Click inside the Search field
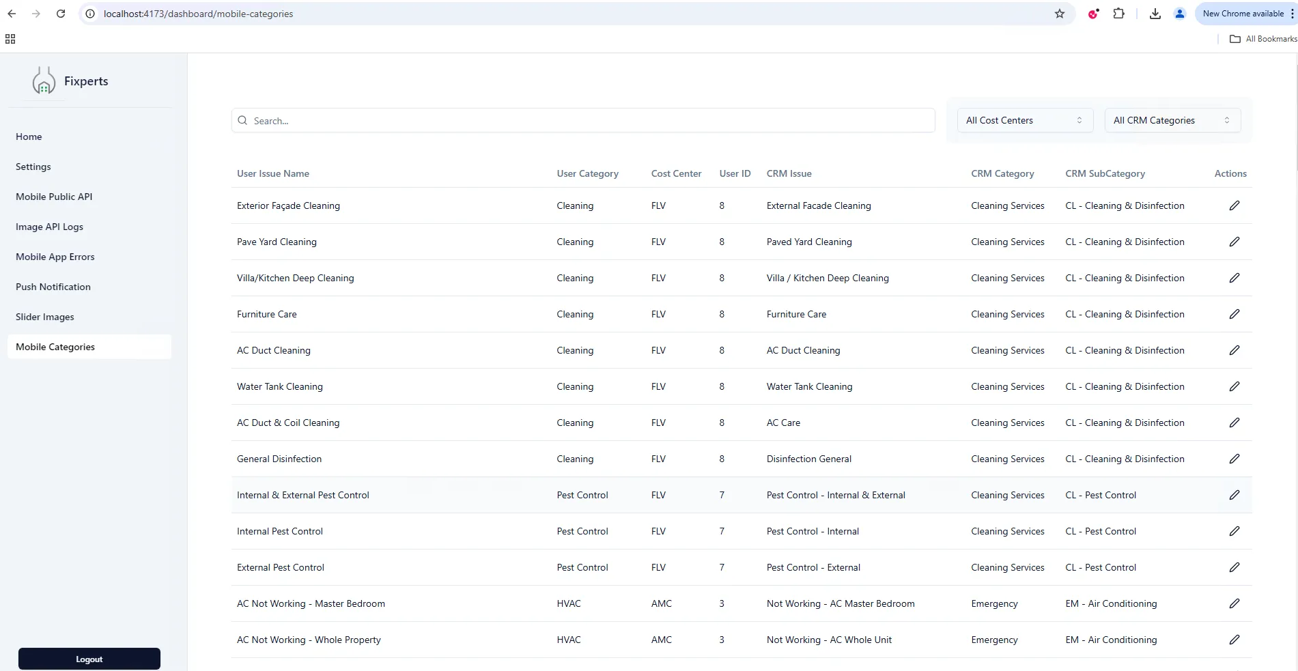 (478, 120)
